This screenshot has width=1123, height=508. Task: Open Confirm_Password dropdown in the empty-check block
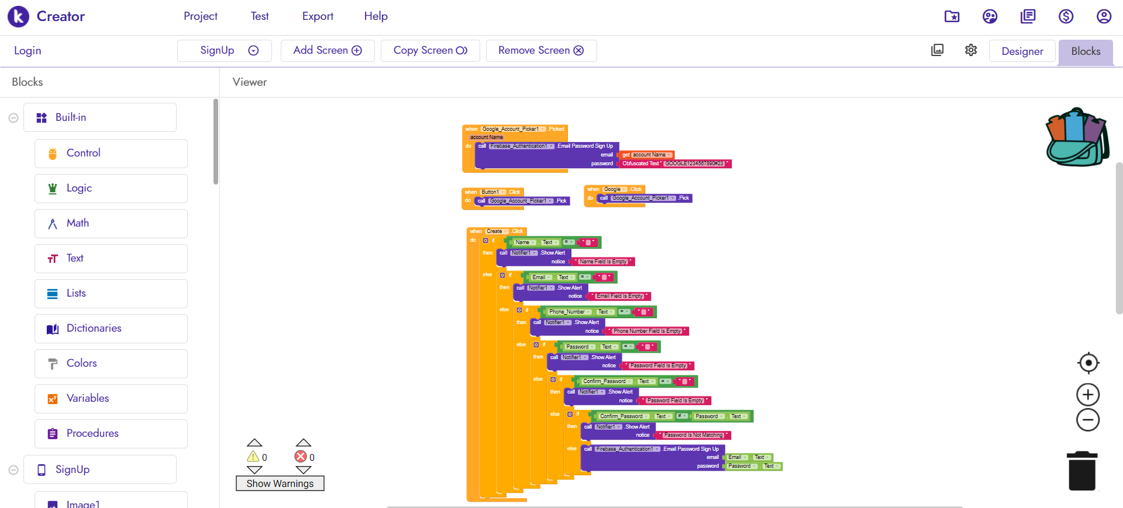607,381
